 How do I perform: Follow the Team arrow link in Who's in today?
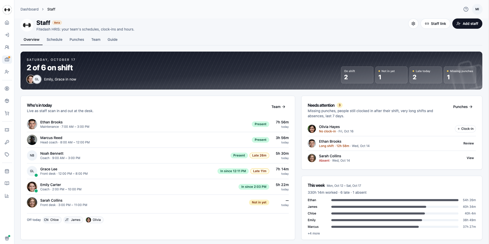click(278, 107)
